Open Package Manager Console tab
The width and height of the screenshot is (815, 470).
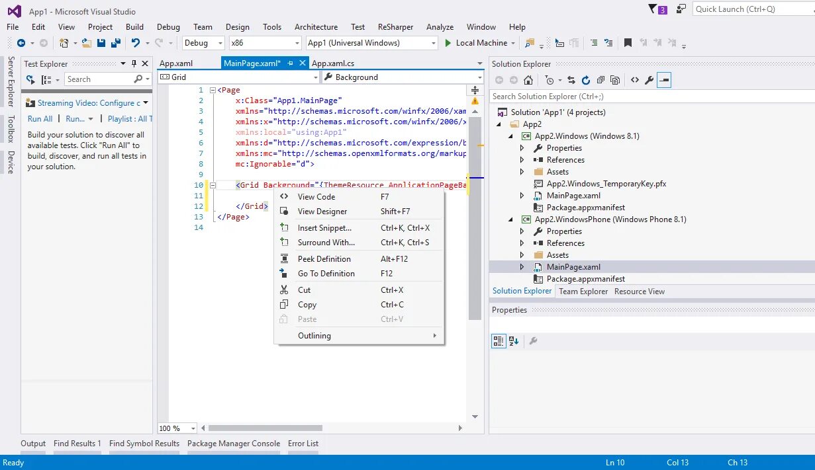pos(234,444)
